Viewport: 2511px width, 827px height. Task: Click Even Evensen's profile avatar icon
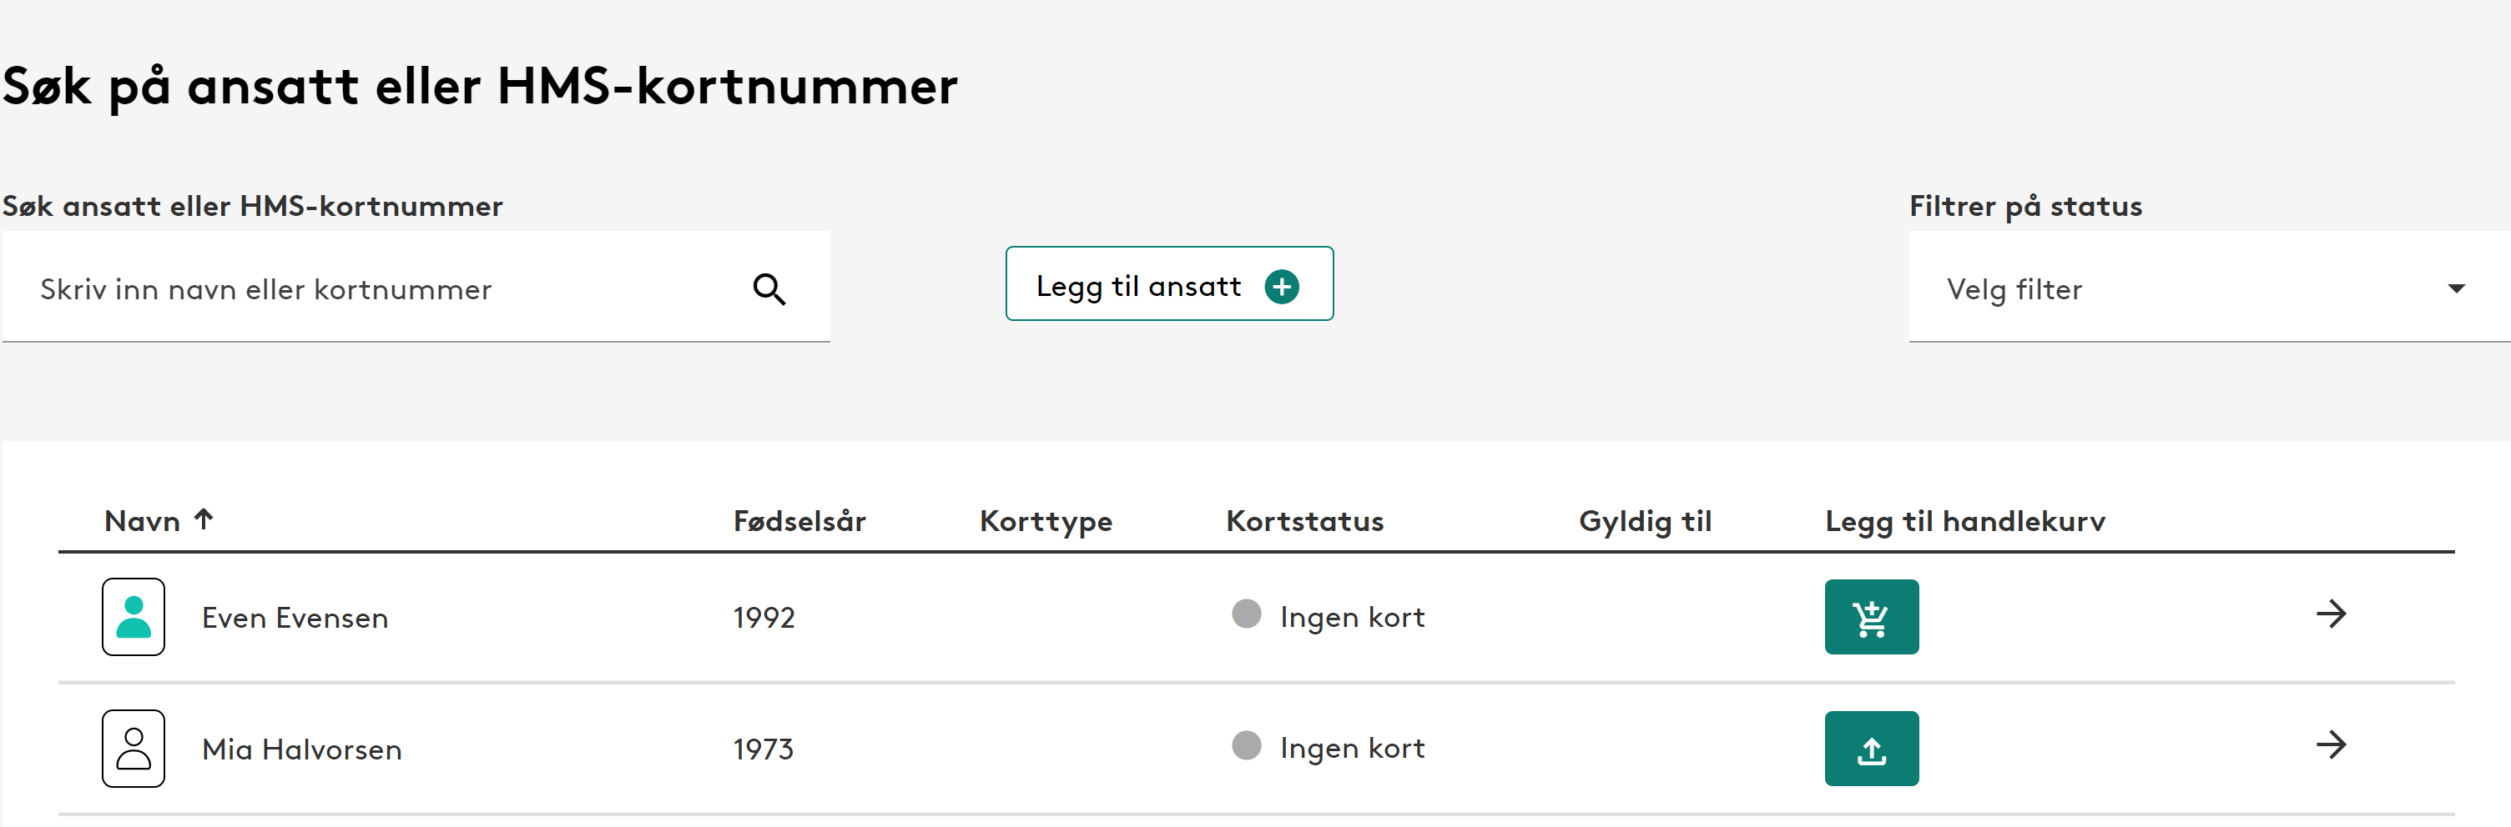134,617
